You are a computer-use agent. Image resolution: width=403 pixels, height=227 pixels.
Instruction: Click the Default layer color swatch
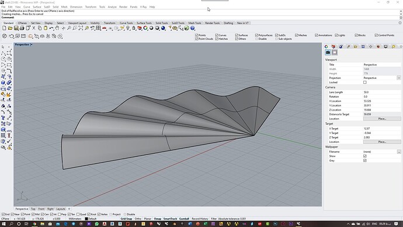point(86,219)
